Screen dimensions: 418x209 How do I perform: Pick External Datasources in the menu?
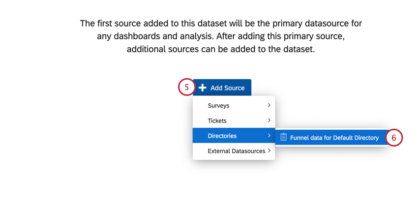(237, 151)
